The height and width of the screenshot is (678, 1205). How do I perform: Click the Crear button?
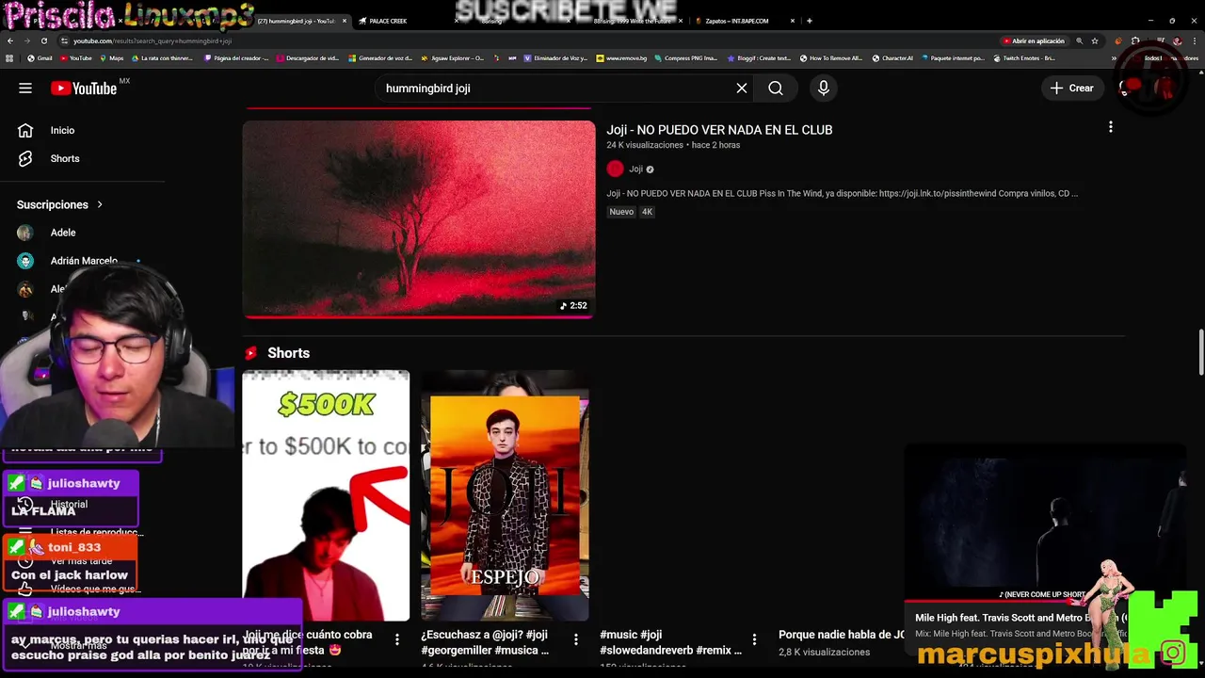(x=1071, y=88)
